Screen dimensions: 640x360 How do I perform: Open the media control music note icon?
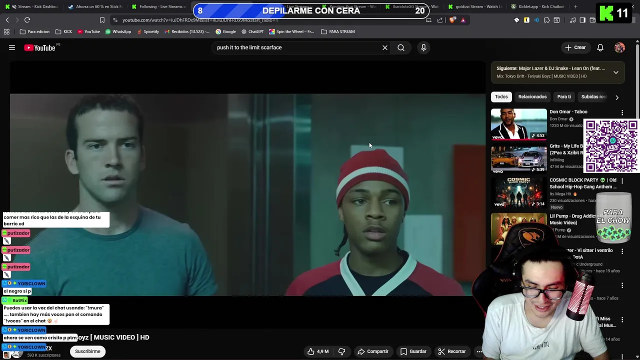(573, 20)
